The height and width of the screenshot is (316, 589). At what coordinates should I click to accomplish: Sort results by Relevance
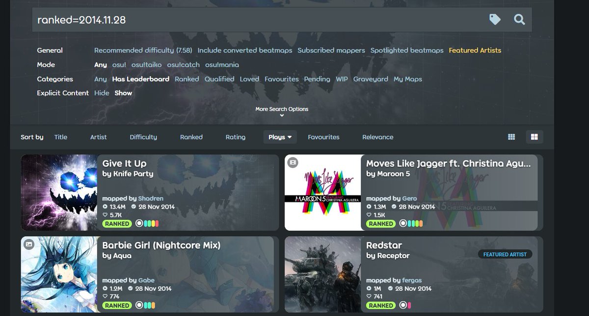point(378,137)
